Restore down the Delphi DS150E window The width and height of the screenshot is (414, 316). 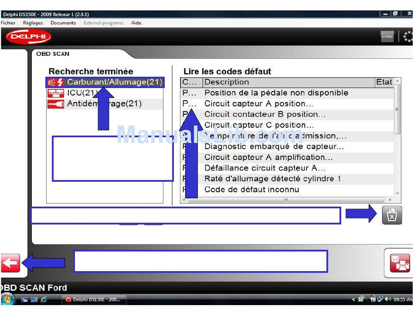click(x=396, y=14)
